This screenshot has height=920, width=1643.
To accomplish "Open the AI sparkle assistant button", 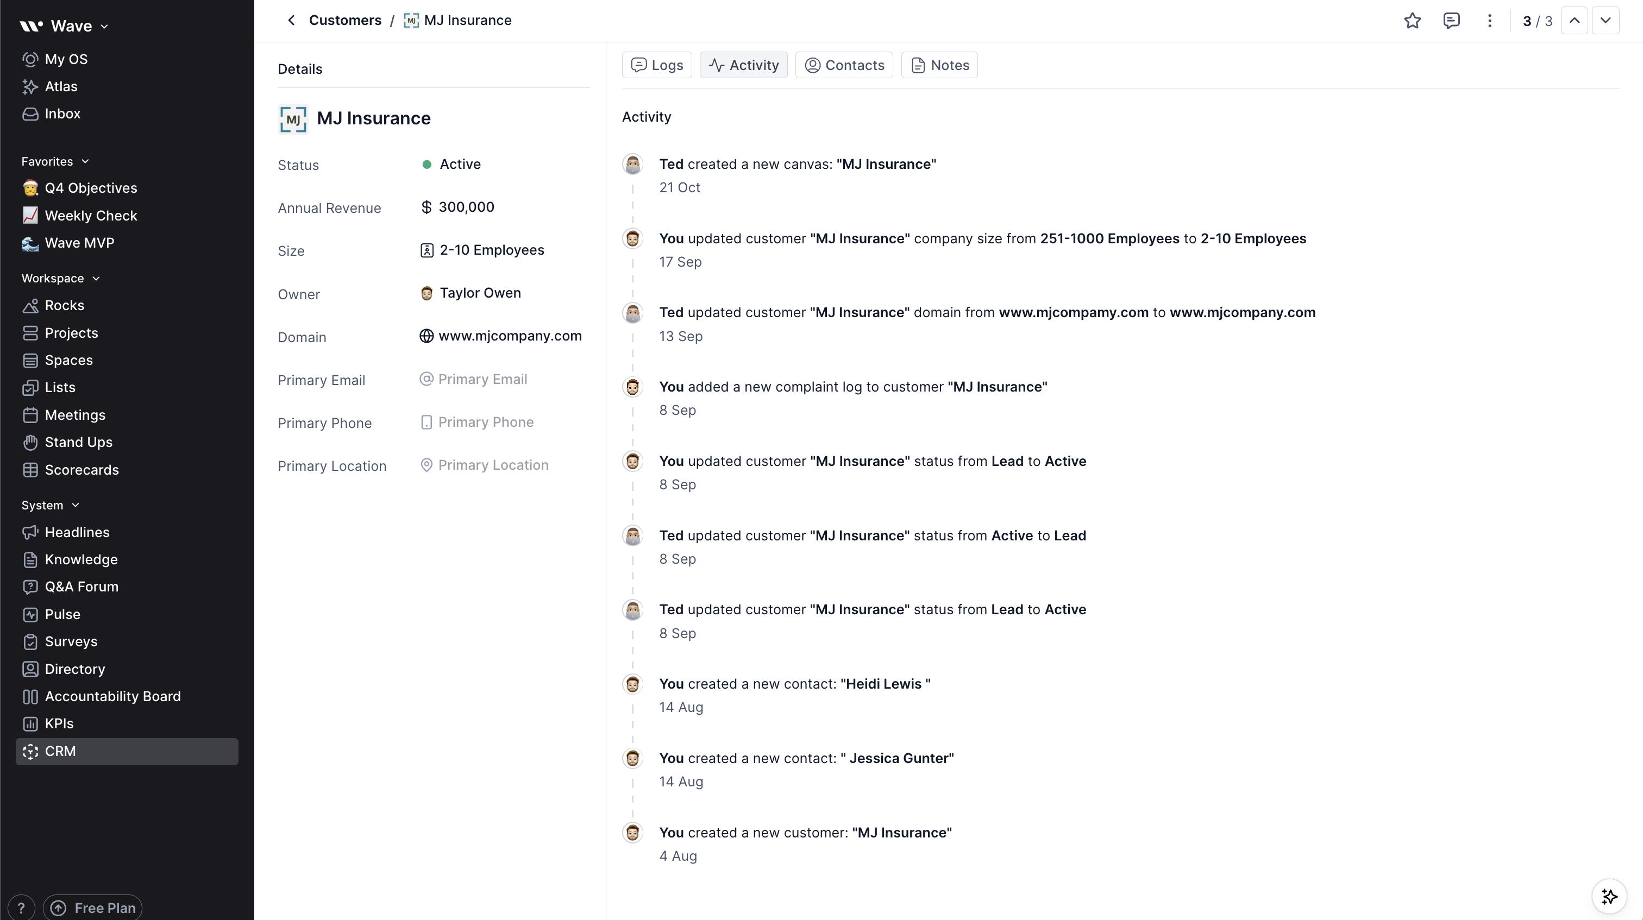I will pos(1609,897).
